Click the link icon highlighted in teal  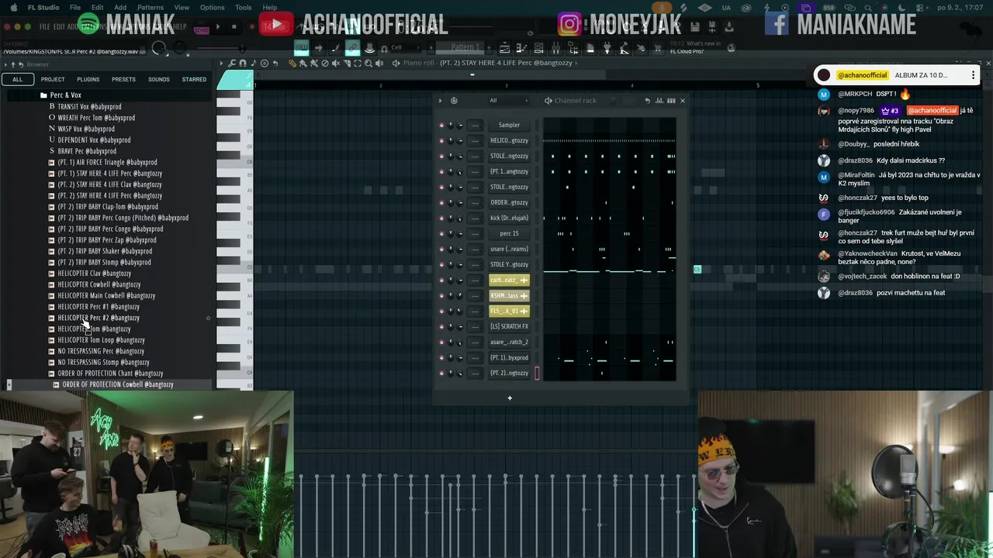tap(352, 47)
